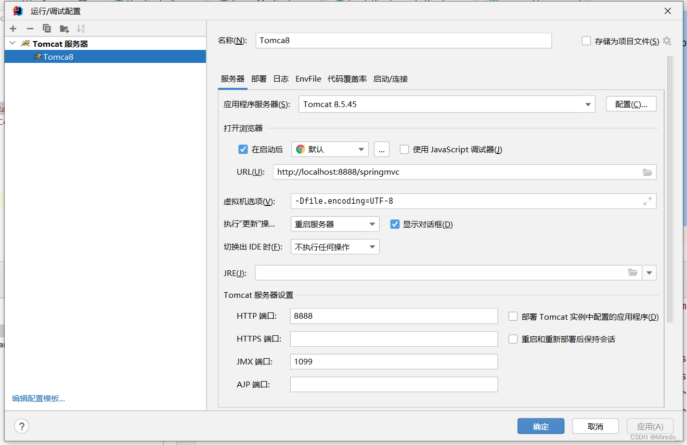Image resolution: width=687 pixels, height=445 pixels.
Task: Click the HTTPS 端口 field
Action: click(x=394, y=339)
